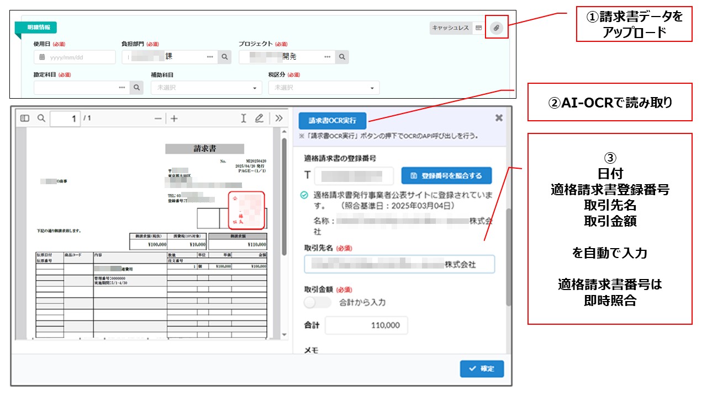The image size is (707, 397).
Task: Search 負担部門 with its magnifier button
Action: (224, 57)
